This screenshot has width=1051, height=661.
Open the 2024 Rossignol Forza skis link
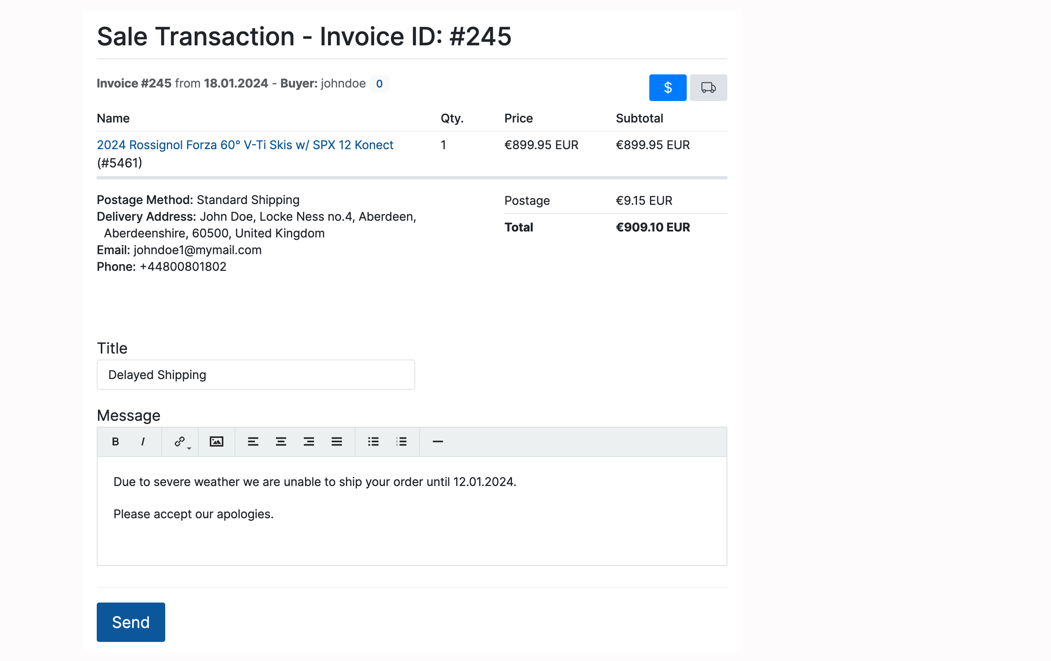[x=245, y=145]
